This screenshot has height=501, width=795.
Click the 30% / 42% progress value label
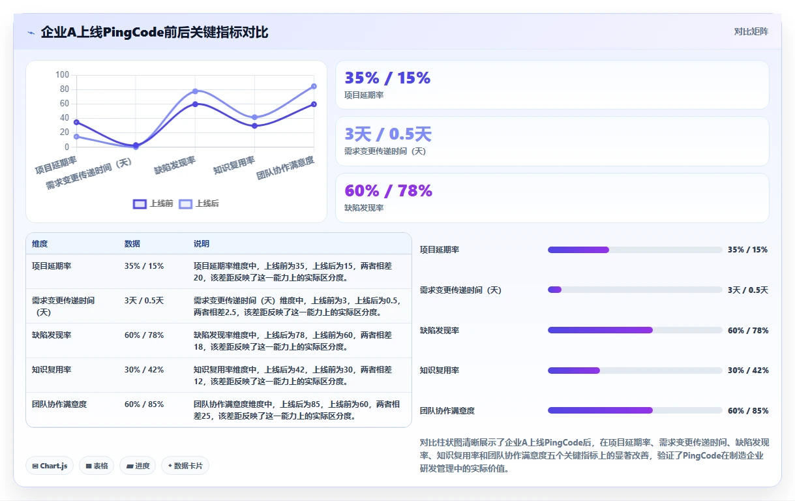(x=748, y=371)
